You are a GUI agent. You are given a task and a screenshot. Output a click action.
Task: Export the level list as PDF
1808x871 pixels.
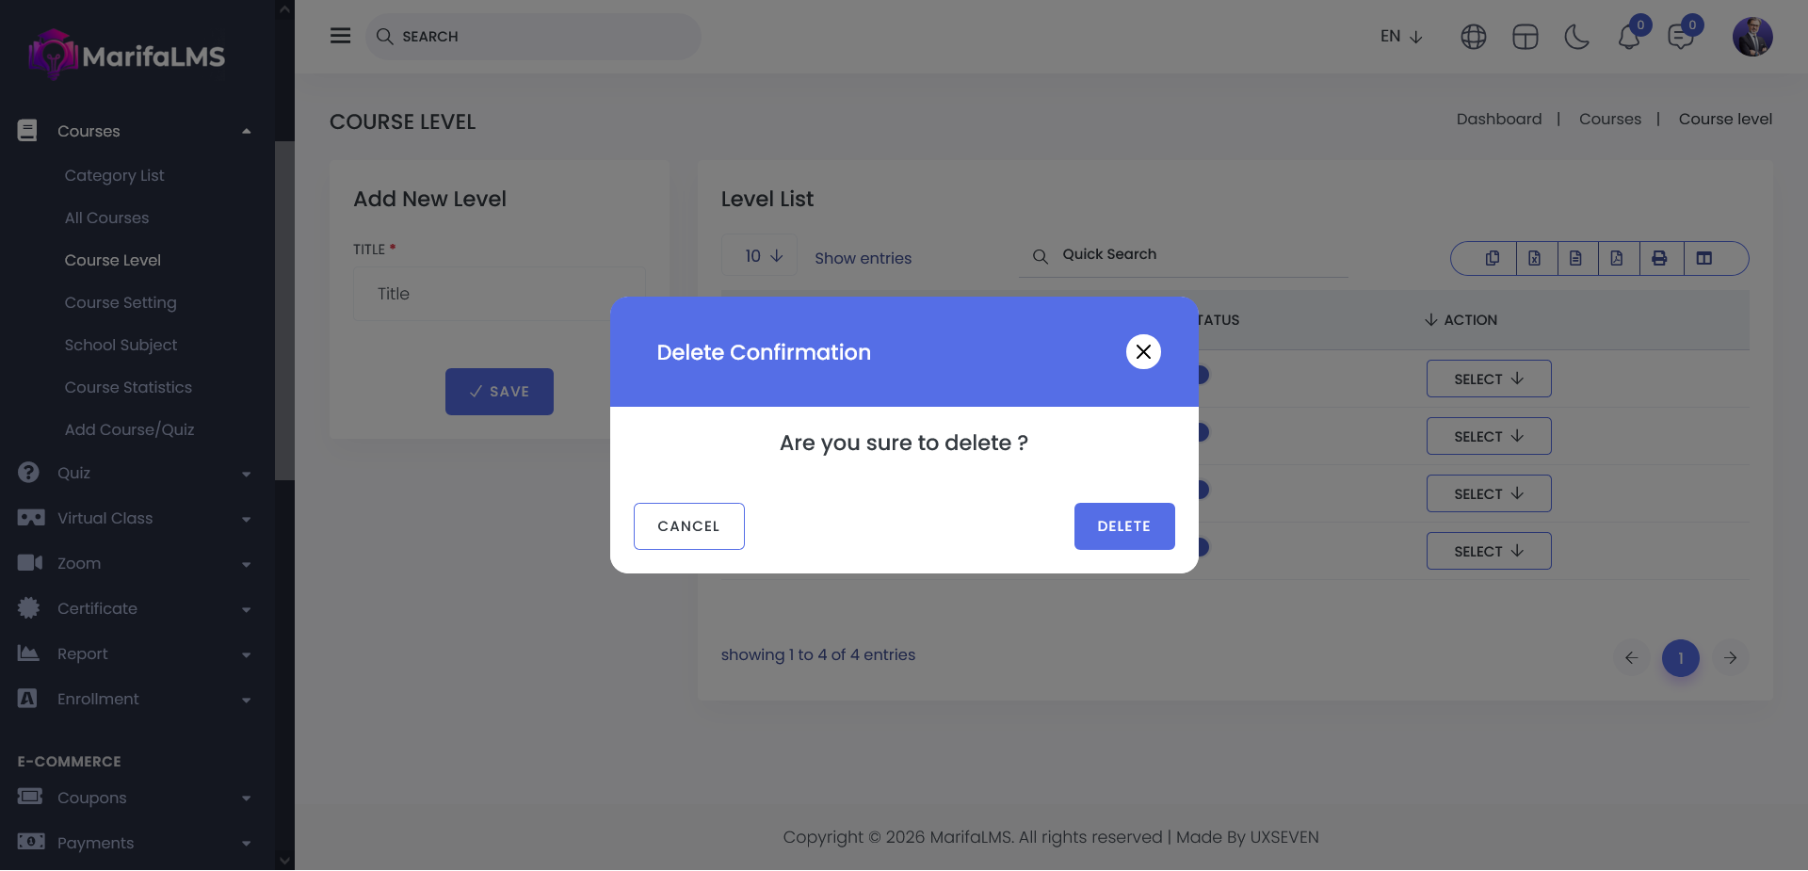pos(1617,258)
